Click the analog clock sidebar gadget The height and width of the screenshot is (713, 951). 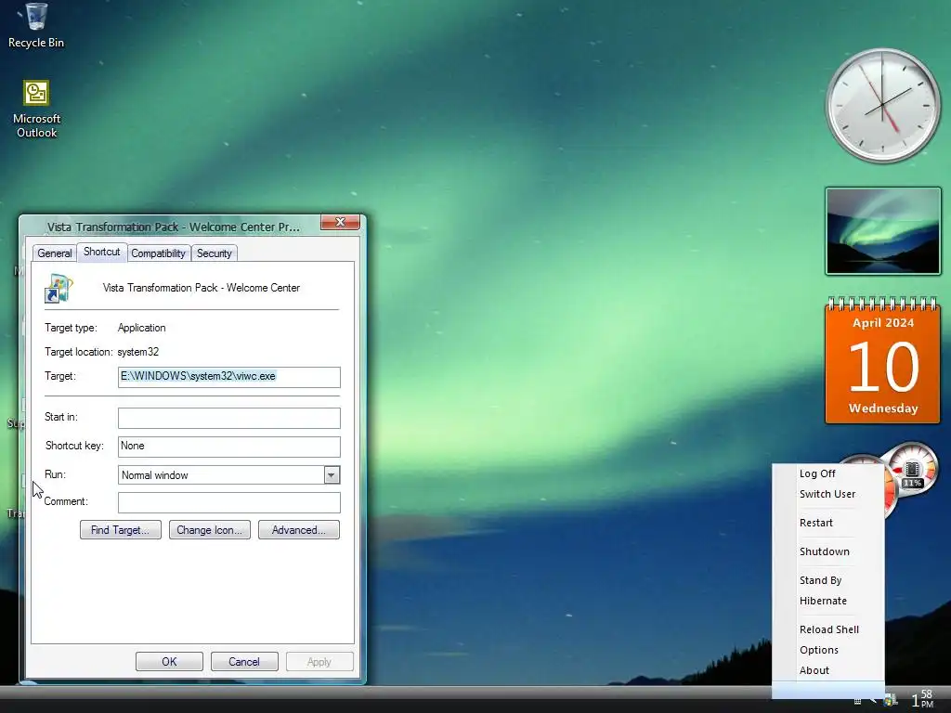point(883,106)
